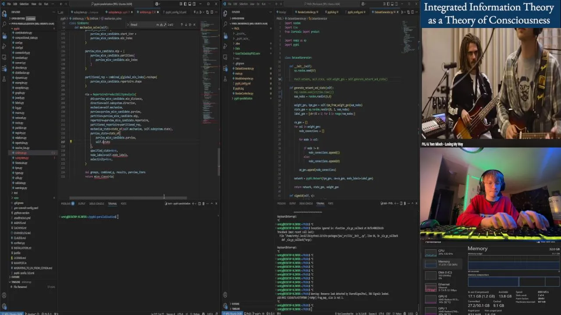Open Run and Debug in left VS Code window
This screenshot has width=561, height=315.
(x=4, y=46)
